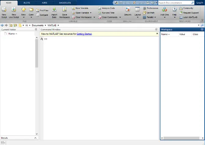Create a New Variable

(80, 8)
